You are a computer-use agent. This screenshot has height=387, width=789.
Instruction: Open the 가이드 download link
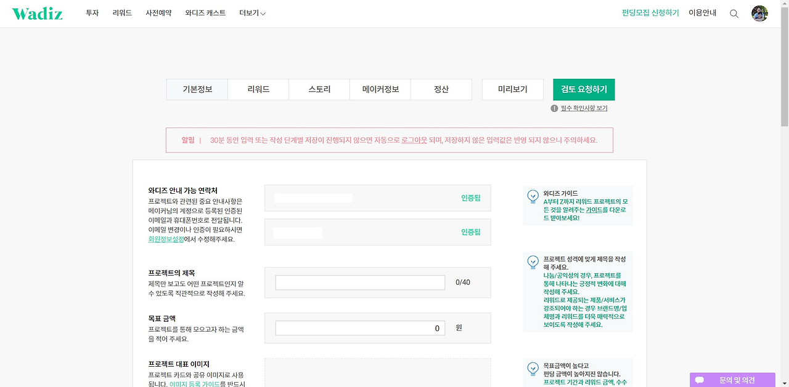pos(594,210)
